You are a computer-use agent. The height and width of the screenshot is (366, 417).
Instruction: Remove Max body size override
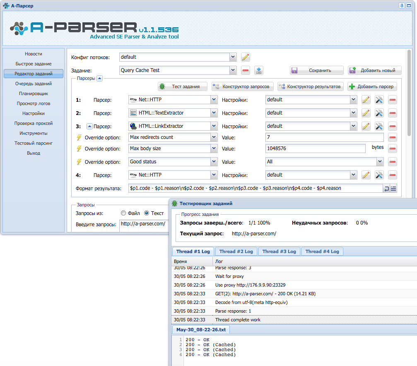(x=392, y=148)
